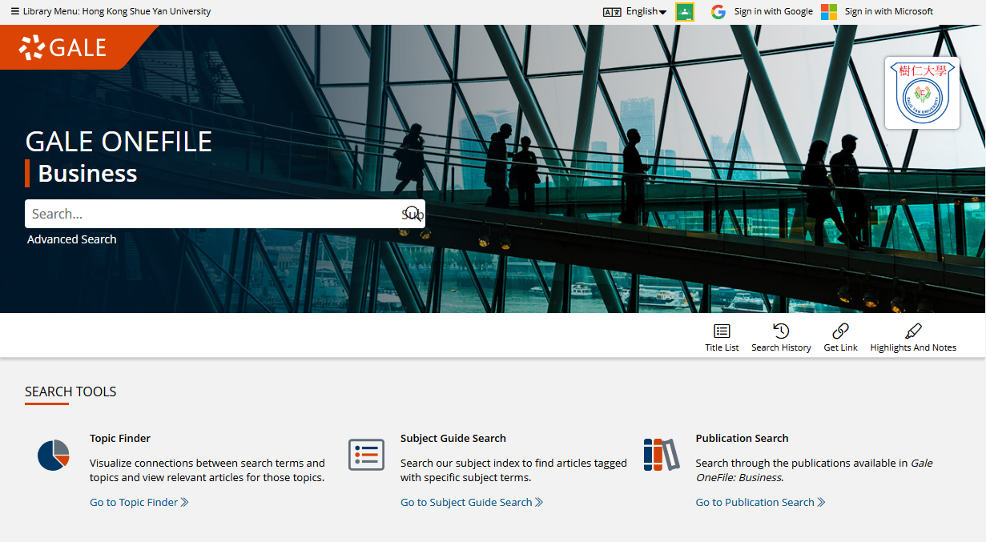Open Search History clock icon

click(x=781, y=331)
